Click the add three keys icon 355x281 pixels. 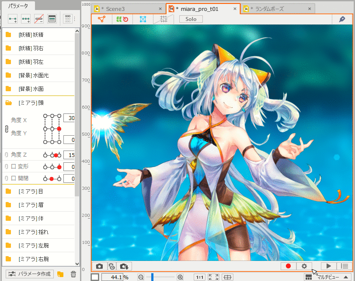(26, 19)
